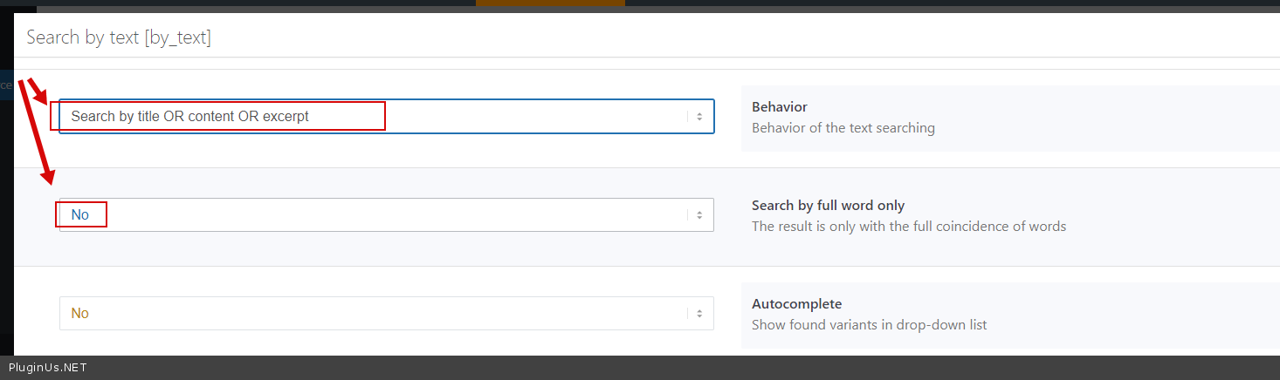Click the full word dropdown's arrow icon

(x=698, y=215)
